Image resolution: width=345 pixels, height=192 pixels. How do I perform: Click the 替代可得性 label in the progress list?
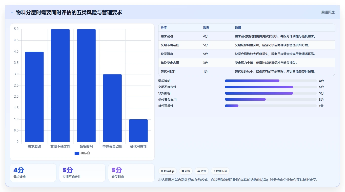pos(166,106)
